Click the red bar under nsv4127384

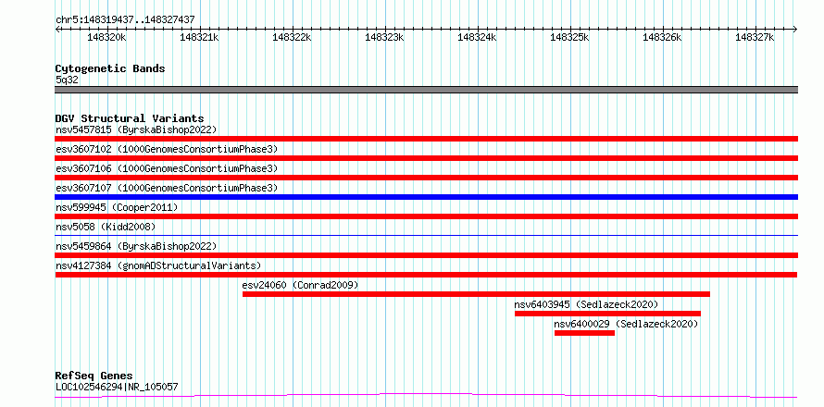coord(426,275)
